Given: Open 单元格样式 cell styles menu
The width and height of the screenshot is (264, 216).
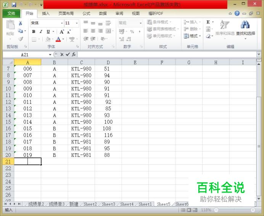Looking at the screenshot, I should (161, 36).
